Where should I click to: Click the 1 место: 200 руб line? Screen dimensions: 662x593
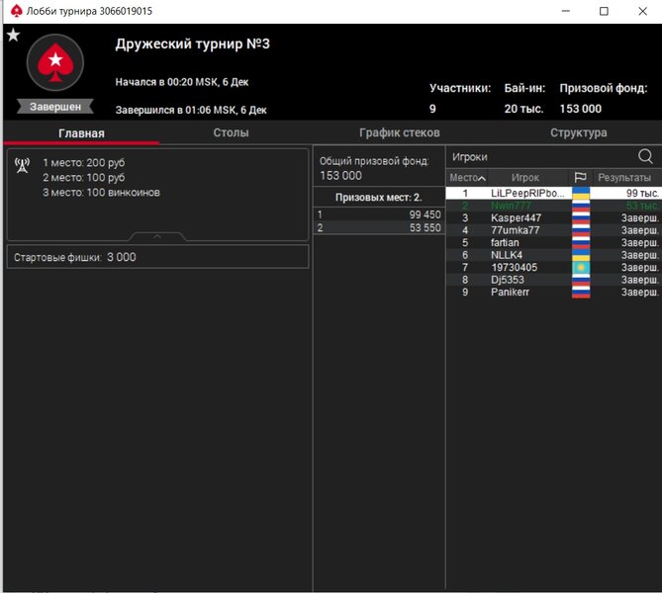83,163
